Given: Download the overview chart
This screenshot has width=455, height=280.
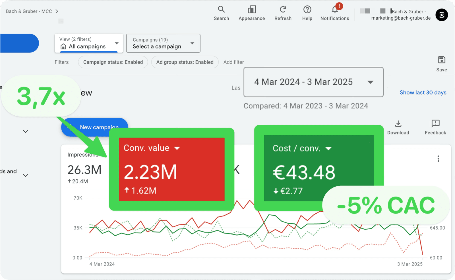Looking at the screenshot, I should [x=398, y=127].
